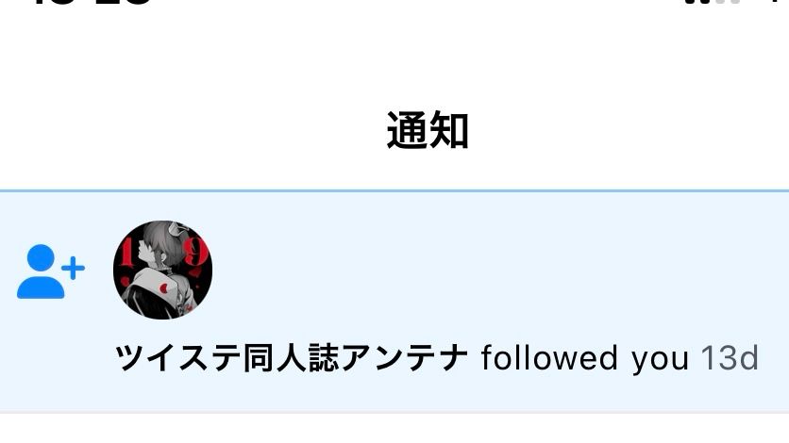789x443 pixels.
Task: Click the word "you" in the notification
Action: click(x=661, y=361)
